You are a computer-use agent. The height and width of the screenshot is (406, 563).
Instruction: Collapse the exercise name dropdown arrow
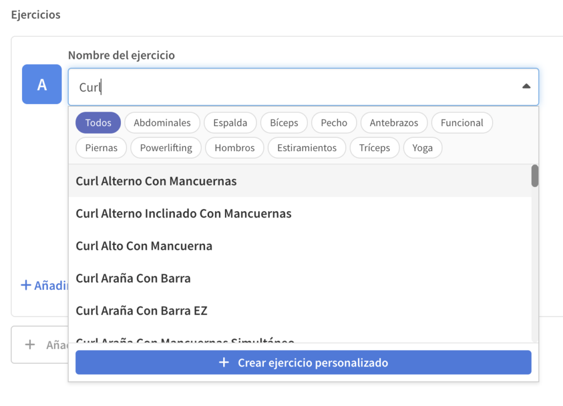(526, 86)
